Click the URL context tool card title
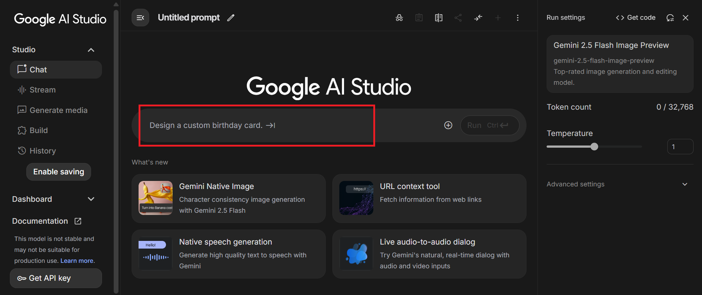The image size is (702, 295). click(410, 186)
